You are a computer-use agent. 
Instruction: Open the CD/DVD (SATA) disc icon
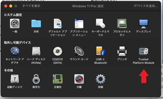tap(58, 51)
